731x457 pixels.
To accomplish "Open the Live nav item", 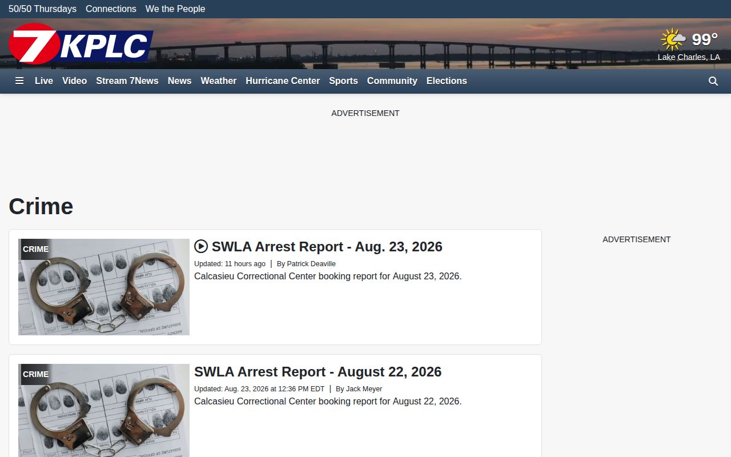I will click(x=44, y=81).
